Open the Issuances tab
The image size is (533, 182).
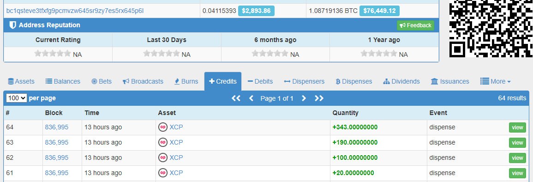point(450,81)
